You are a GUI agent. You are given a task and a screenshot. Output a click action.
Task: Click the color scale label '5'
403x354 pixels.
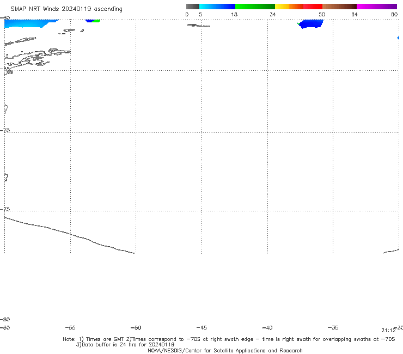[200, 14]
